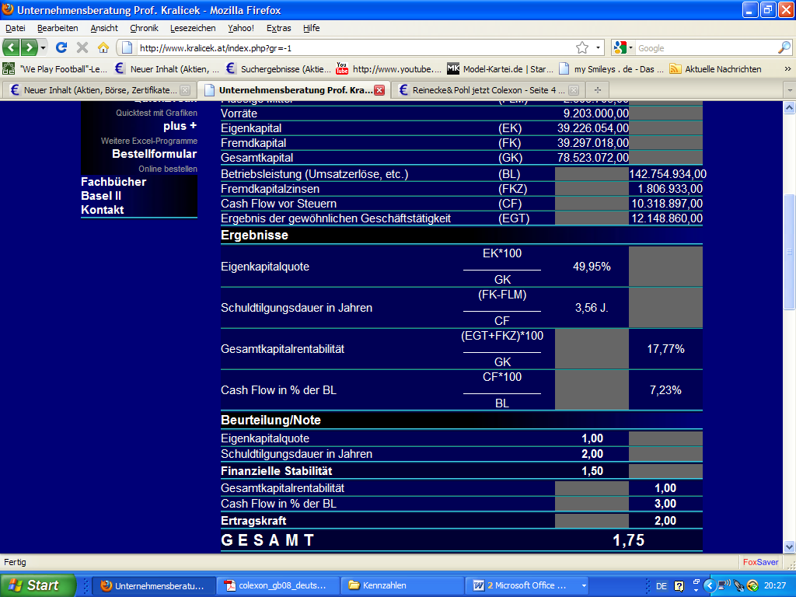This screenshot has height=597, width=796.
Task: Open 2 Microsoft Office taskbar group
Action: pos(528,585)
